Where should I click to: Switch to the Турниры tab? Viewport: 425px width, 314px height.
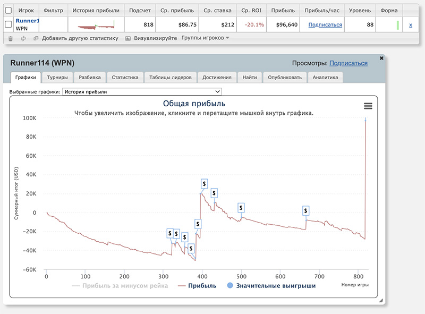pyautogui.click(x=57, y=78)
